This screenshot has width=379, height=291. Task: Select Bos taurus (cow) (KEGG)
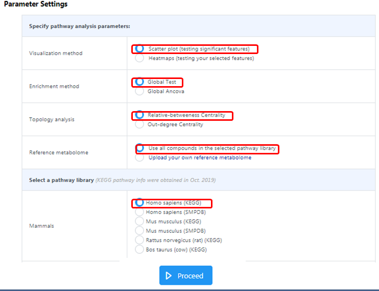coord(139,249)
